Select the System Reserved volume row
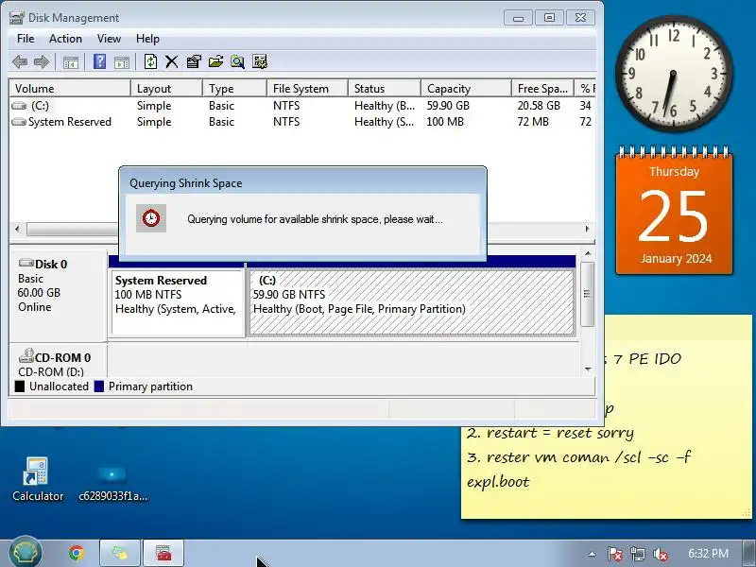 (x=302, y=122)
